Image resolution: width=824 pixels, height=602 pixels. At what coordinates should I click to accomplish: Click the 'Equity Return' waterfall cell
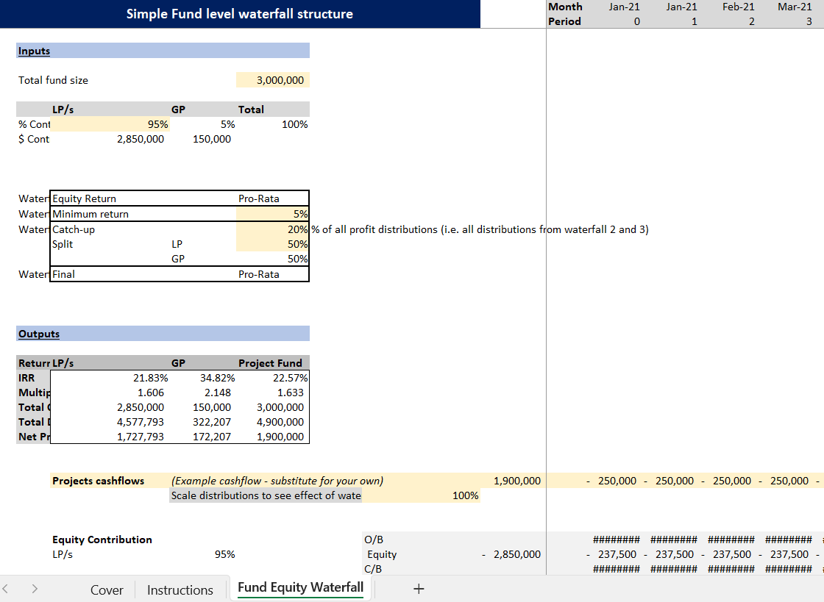coord(84,199)
